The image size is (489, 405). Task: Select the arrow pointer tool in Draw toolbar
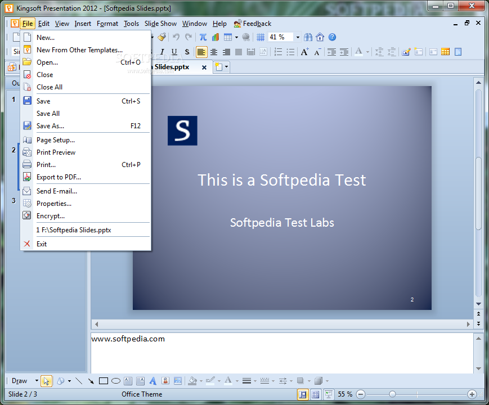pyautogui.click(x=46, y=381)
